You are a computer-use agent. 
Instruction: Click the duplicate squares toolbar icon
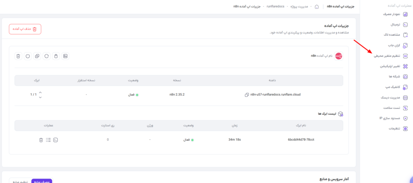coord(37,56)
